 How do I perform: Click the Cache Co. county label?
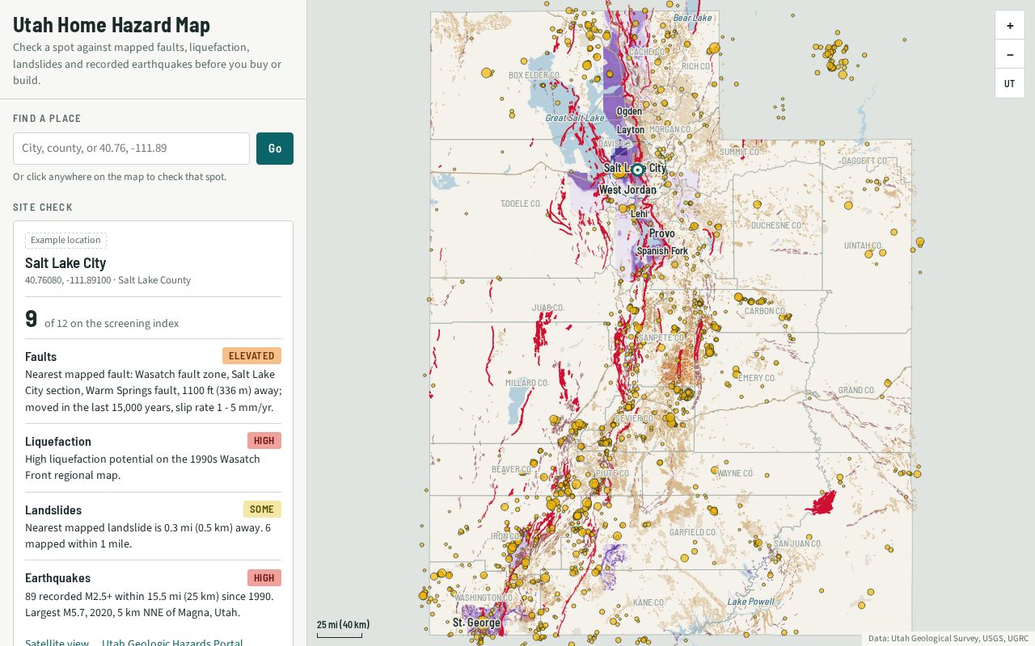647,52
